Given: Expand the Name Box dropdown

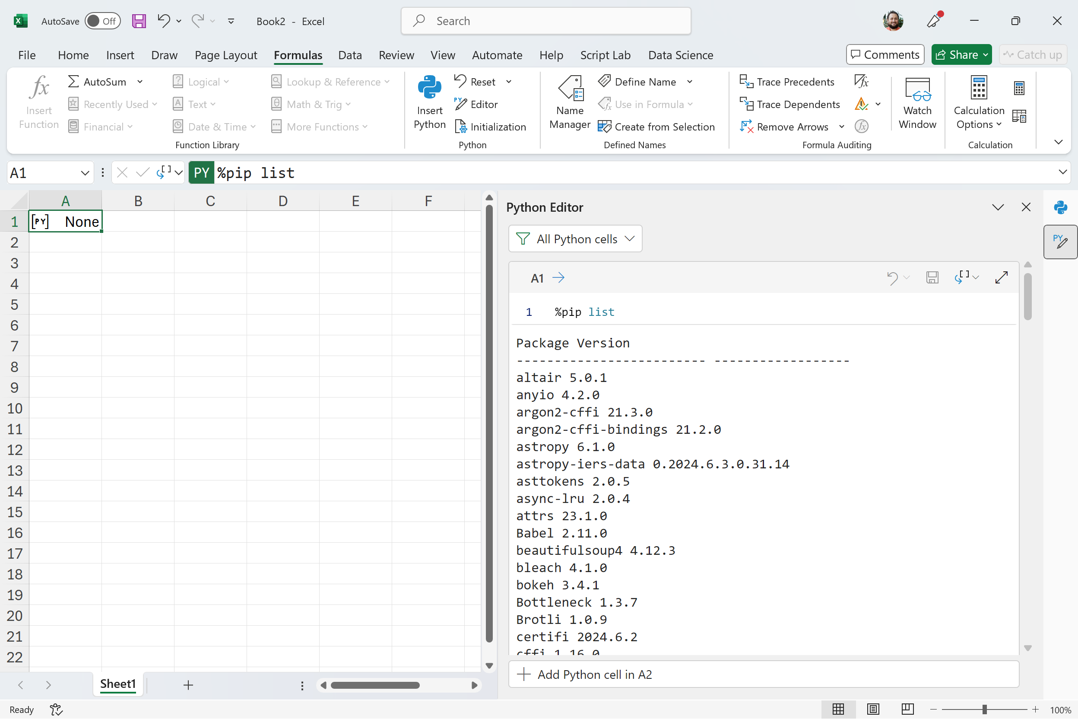Looking at the screenshot, I should 85,173.
